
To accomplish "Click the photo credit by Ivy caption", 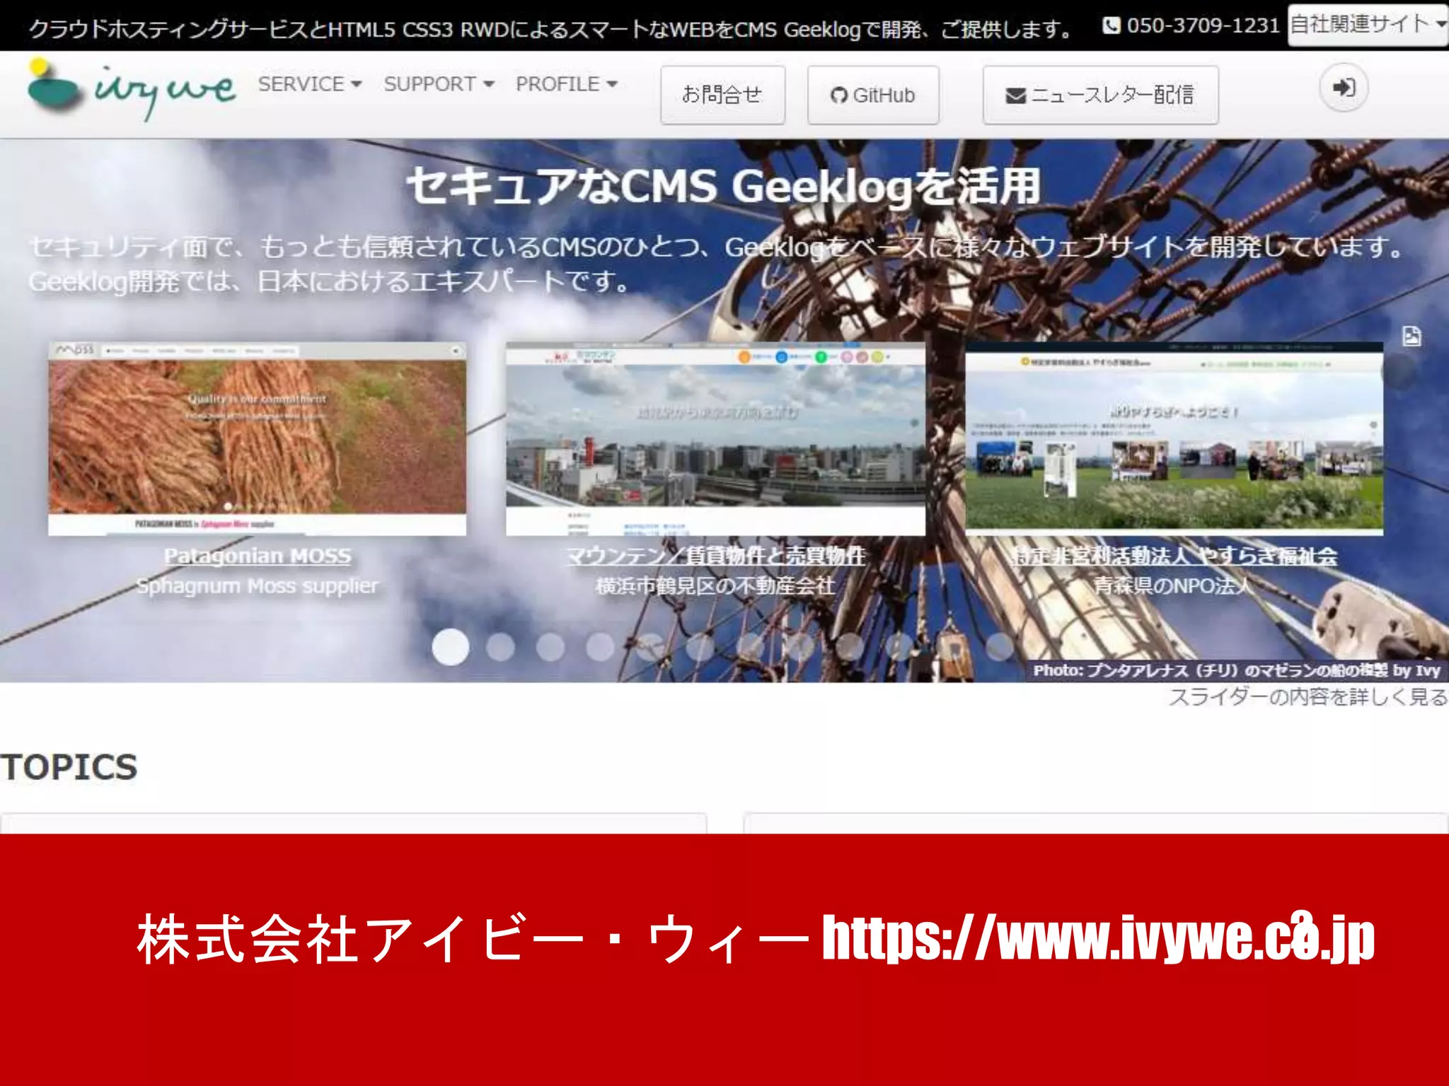I will coord(1237,670).
